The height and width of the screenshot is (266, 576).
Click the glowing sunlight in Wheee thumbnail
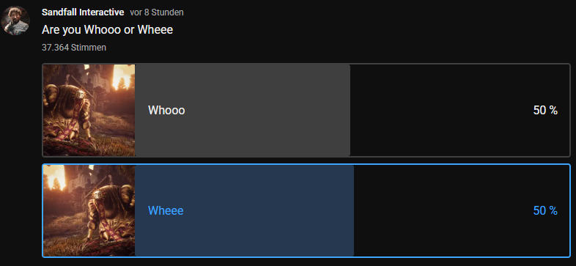[55, 177]
